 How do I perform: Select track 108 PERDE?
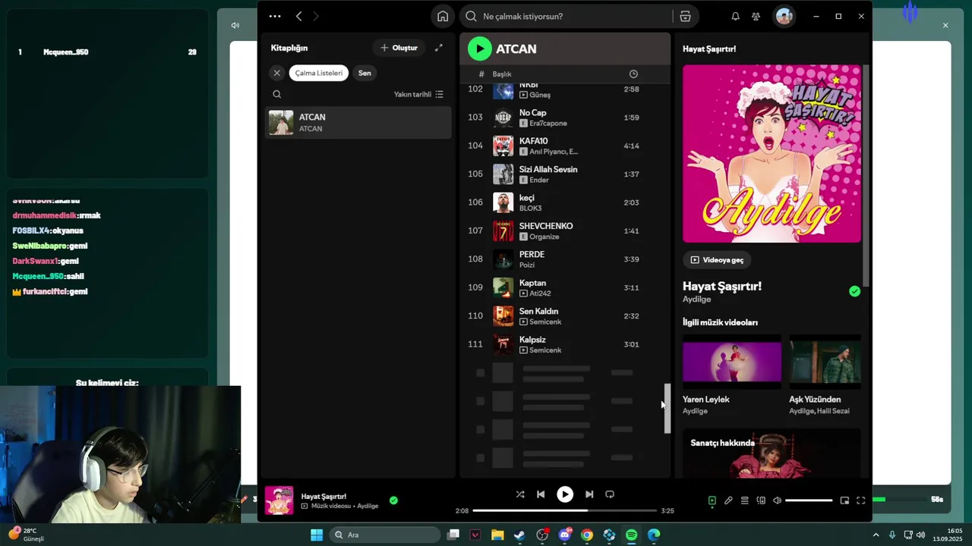(x=564, y=259)
